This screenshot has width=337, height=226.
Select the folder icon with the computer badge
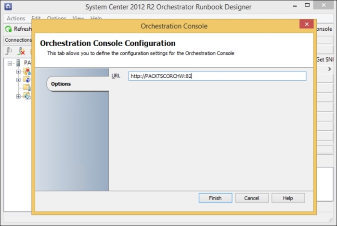(x=27, y=79)
